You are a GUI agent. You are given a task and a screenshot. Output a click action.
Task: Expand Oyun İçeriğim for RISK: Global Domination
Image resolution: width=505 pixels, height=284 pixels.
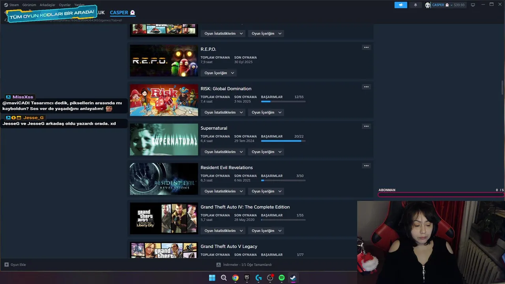coord(267,112)
